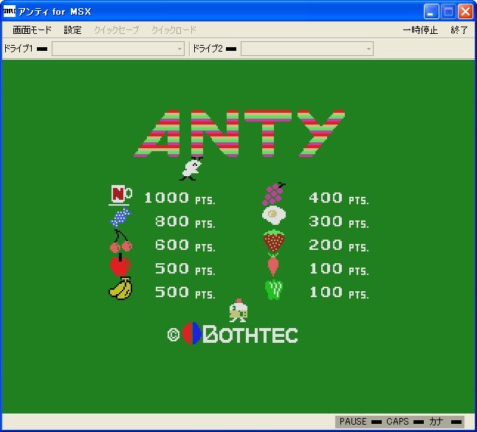The height and width of the screenshot is (432, 477).
Task: Click the rainbow ANTY title logo
Action: [239, 133]
